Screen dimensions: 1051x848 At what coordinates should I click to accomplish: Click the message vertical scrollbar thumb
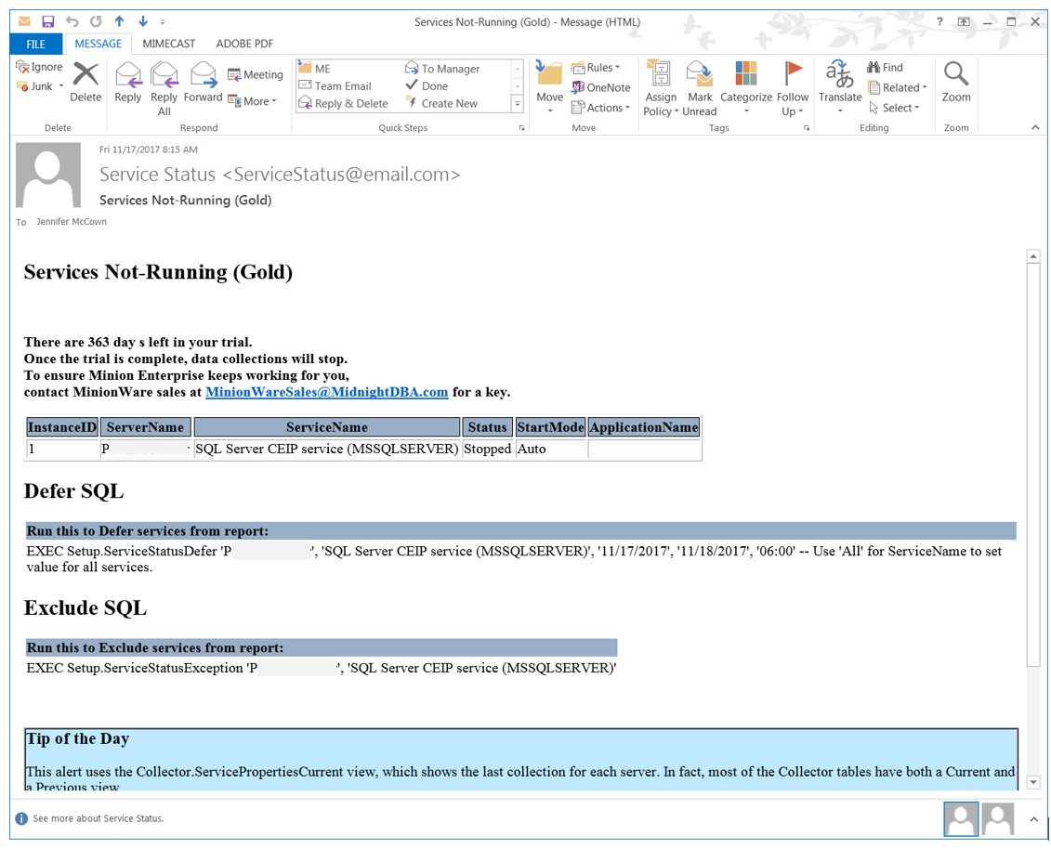1033,464
